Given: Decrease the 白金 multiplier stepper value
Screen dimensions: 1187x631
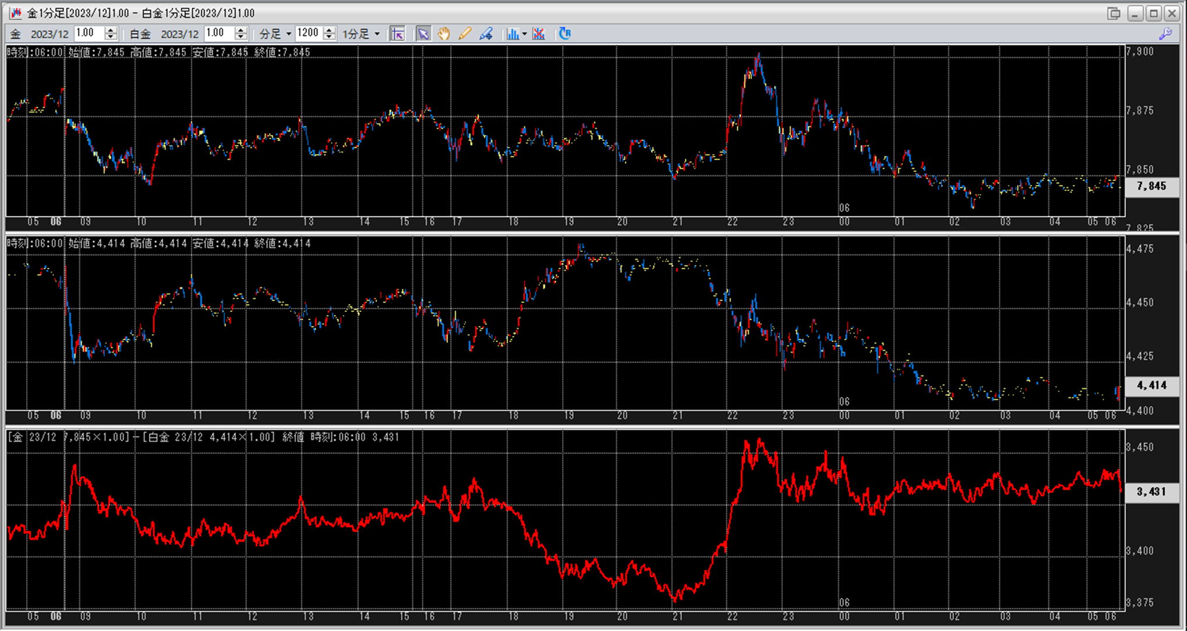Looking at the screenshot, I should (241, 37).
